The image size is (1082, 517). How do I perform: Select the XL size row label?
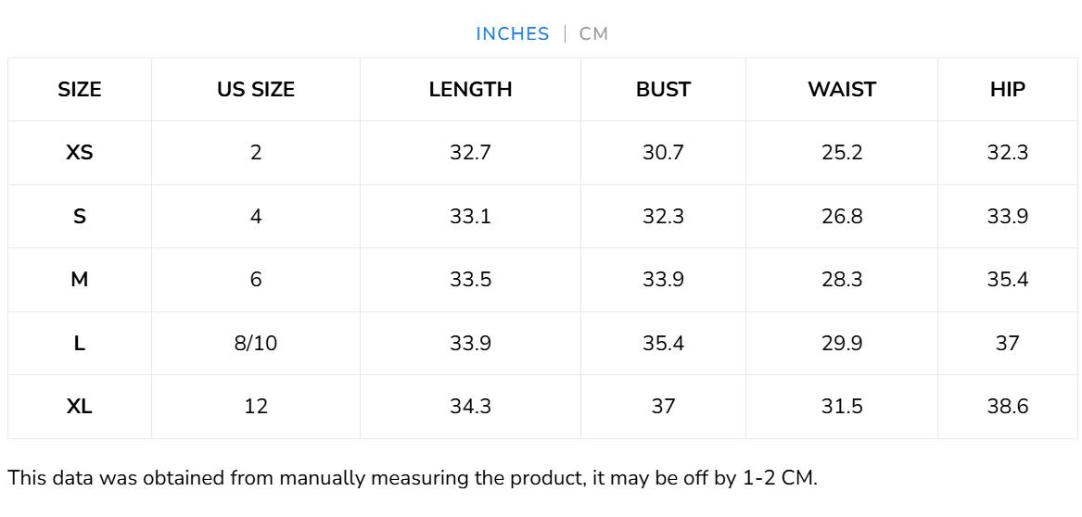(80, 407)
